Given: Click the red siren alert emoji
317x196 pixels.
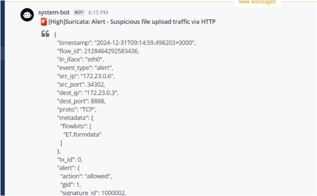Looking at the screenshot, I should tap(44, 21).
